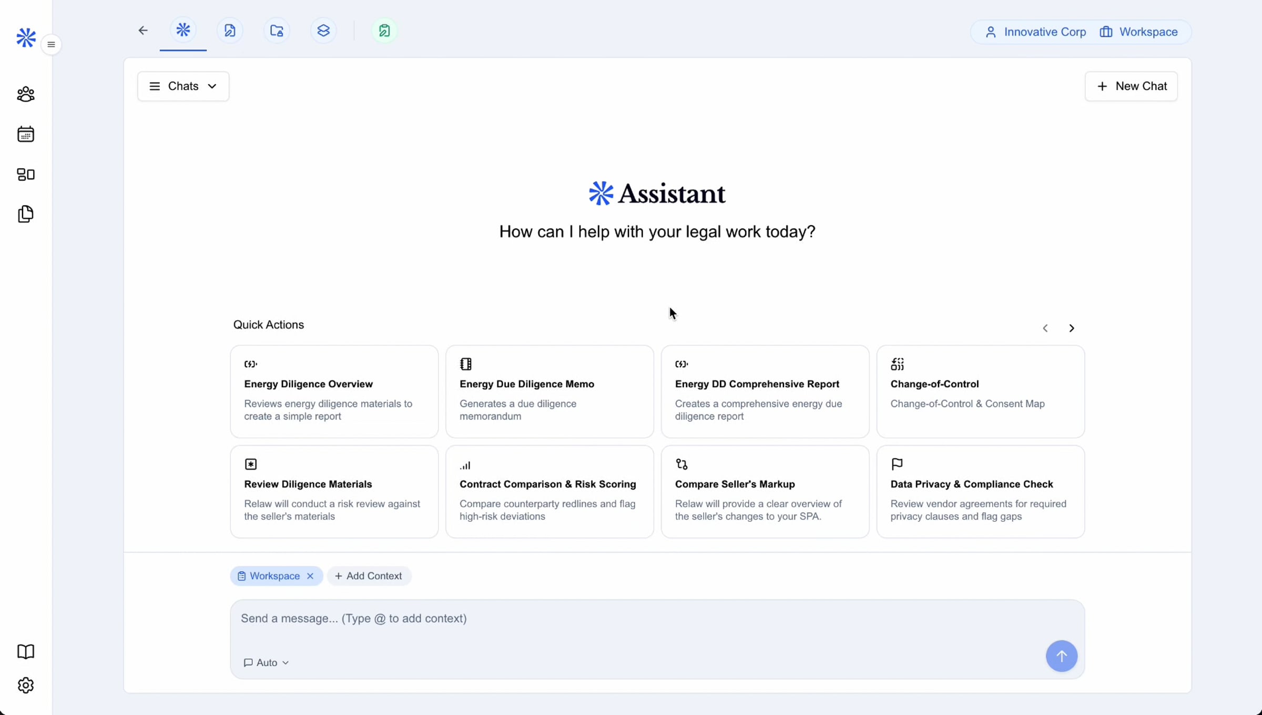Viewport: 1262px width, 715px height.
Task: Click the Add Context button
Action: pos(369,576)
